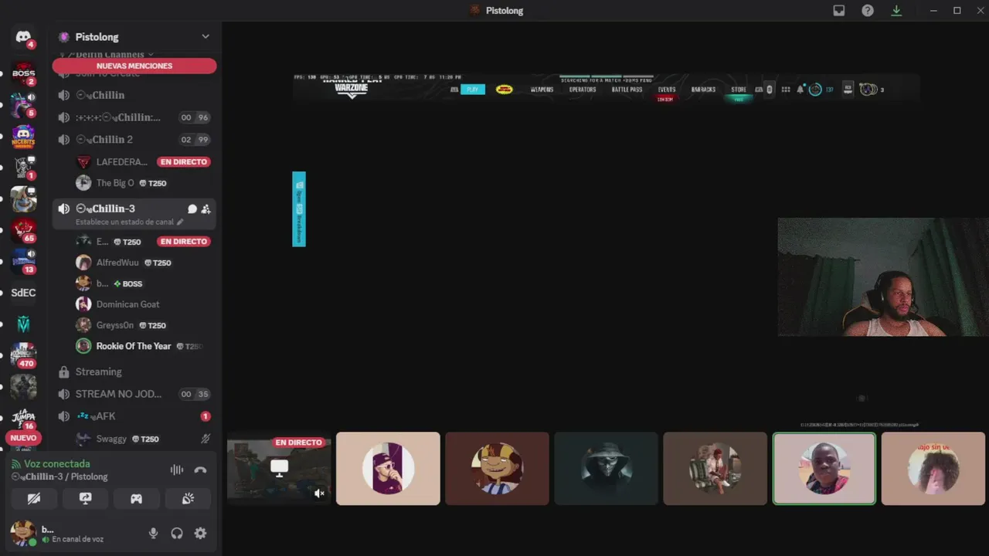Screen dimensions: 989x556
Task: Select the green-highlighted speaking participant tile
Action: (824, 469)
